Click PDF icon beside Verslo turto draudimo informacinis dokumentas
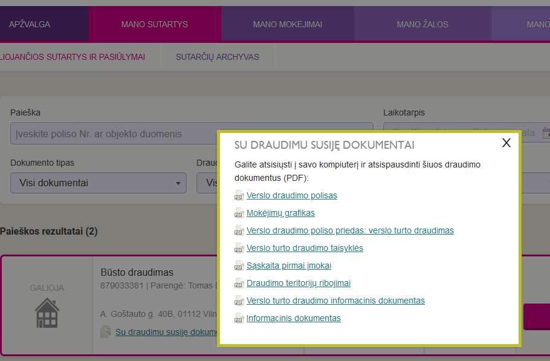This screenshot has height=361, width=550. pos(239,301)
